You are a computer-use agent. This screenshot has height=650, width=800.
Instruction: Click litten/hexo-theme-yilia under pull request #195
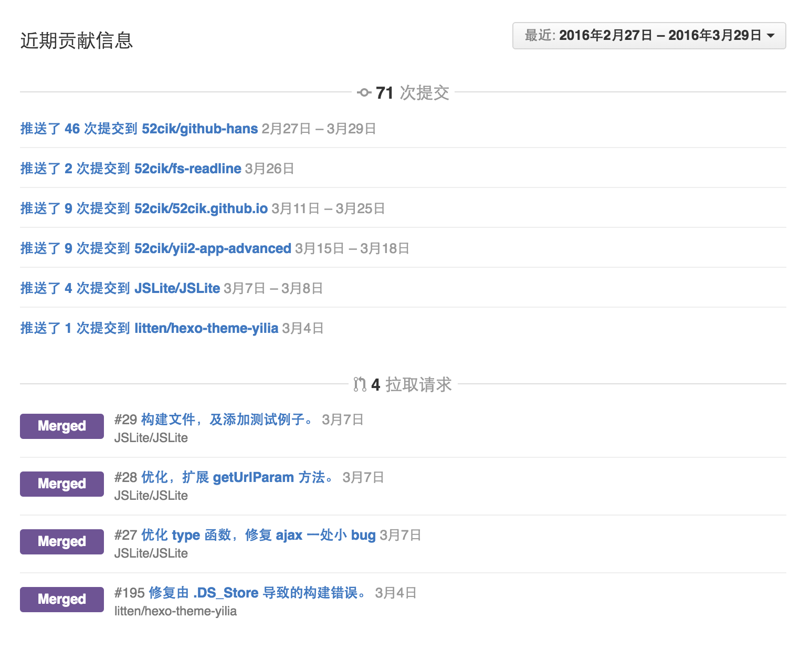click(176, 611)
